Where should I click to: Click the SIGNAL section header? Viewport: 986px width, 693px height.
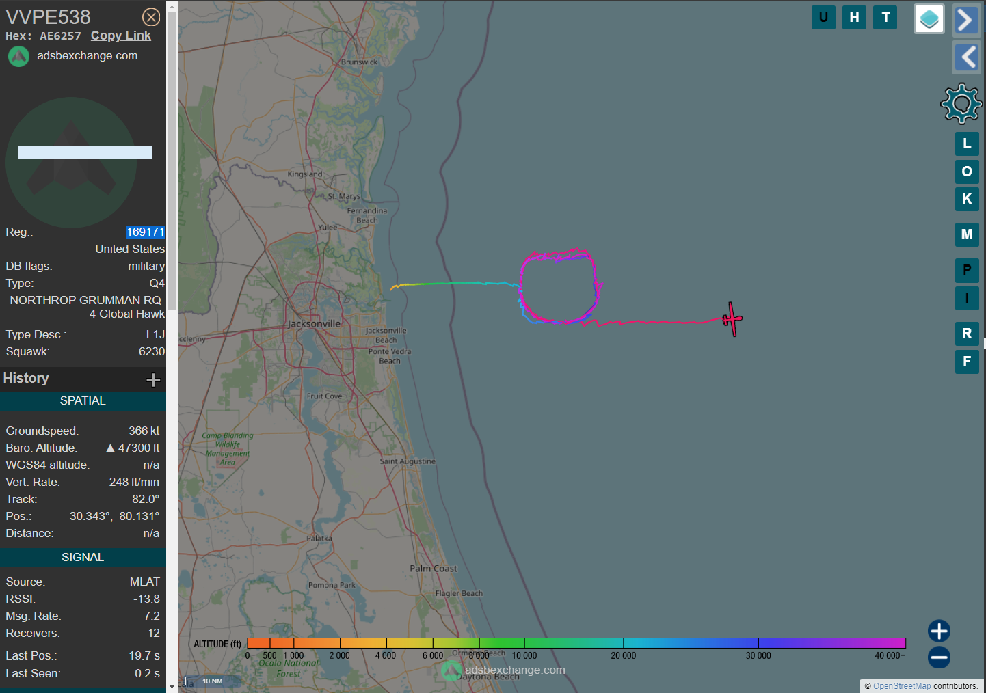[83, 557]
